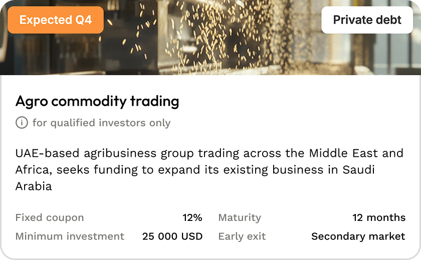Image resolution: width=421 pixels, height=260 pixels.
Task: Click the 25 000 USD amount
Action: coord(172,236)
